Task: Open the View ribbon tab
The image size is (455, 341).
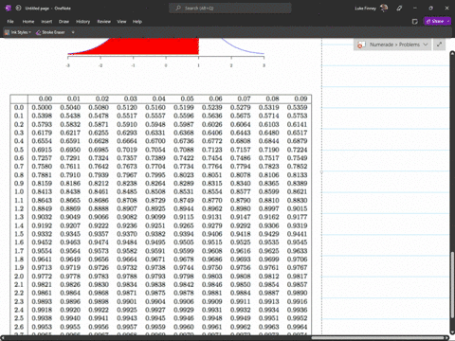Action: 121,22
